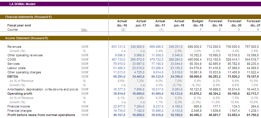Select Financial income value 22.977,0
Viewport: 261px width, 118px height.
click(119, 106)
